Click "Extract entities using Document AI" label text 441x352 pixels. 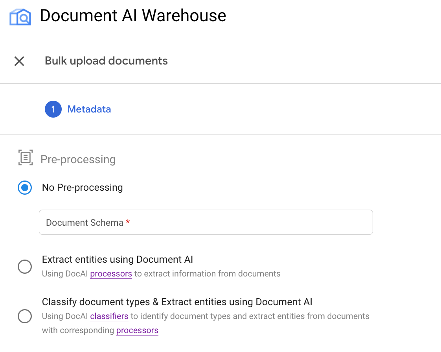pos(118,260)
